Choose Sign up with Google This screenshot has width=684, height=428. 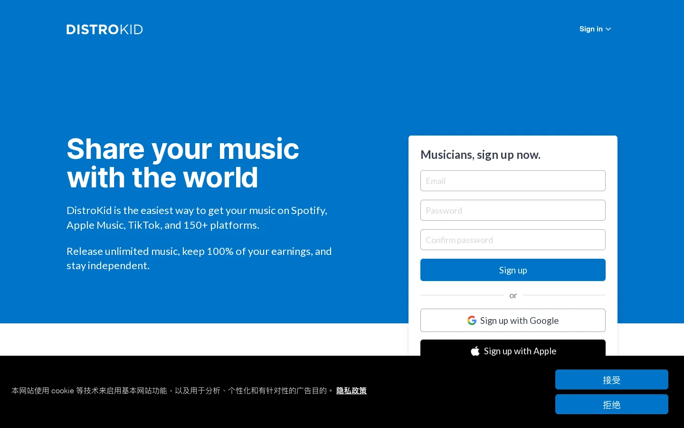pos(513,321)
